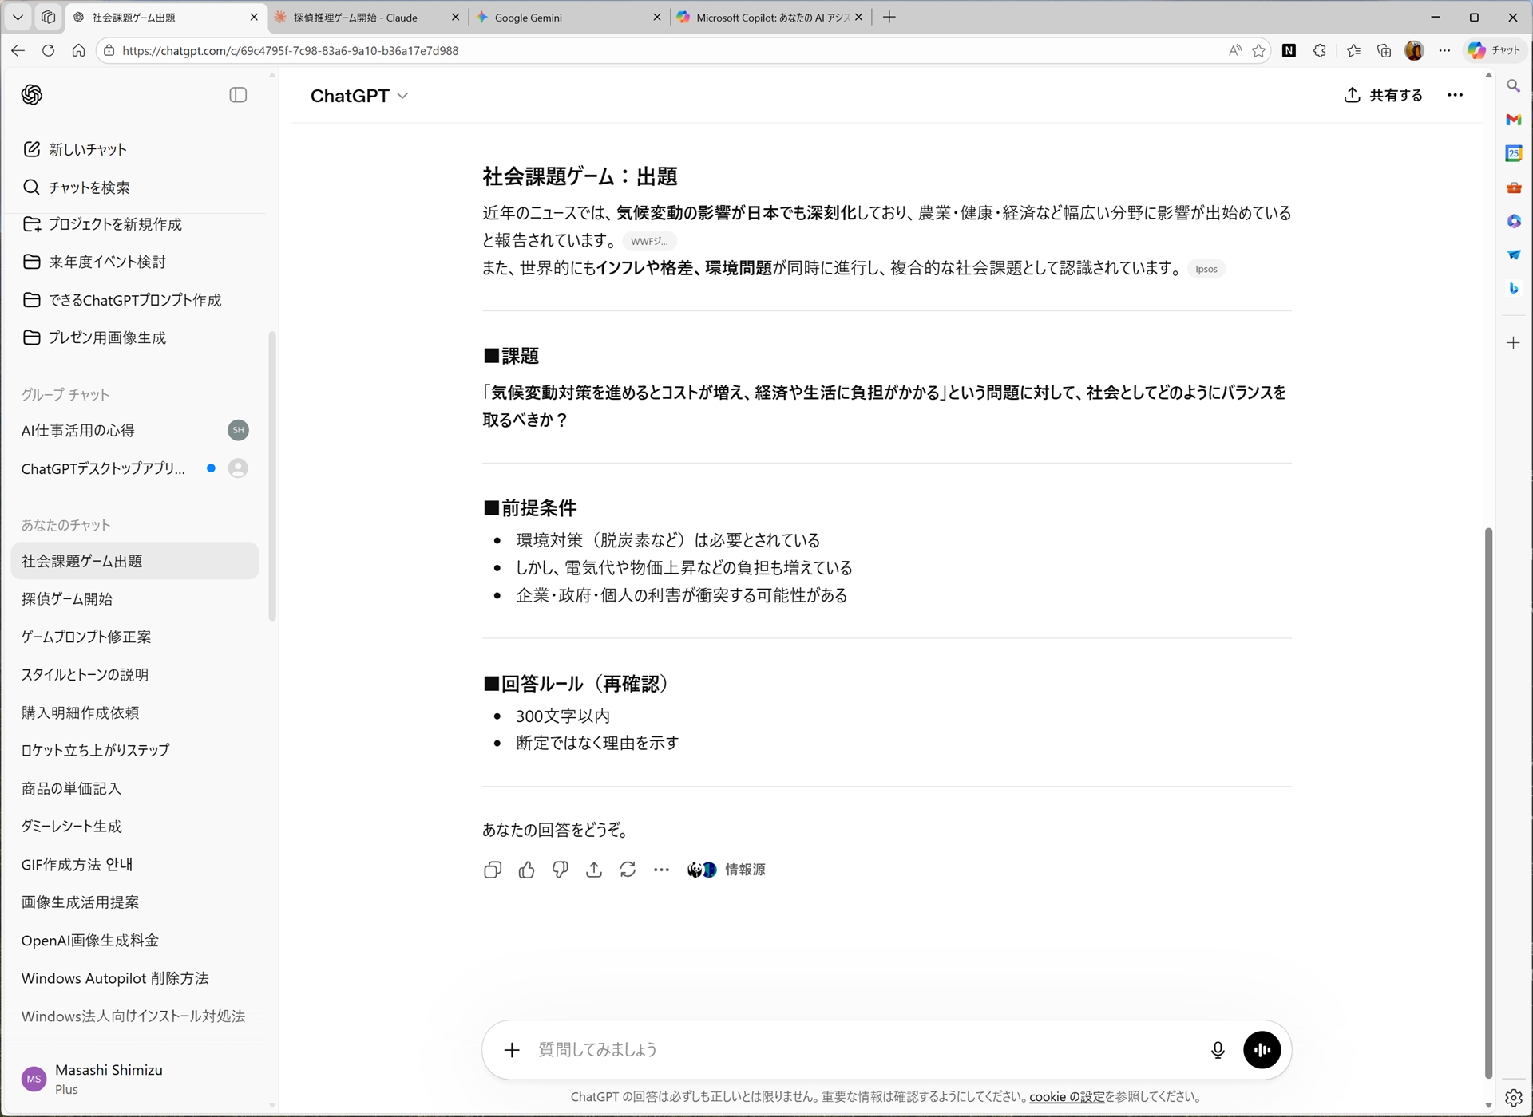Give a thumbs down to the response

[x=560, y=870]
